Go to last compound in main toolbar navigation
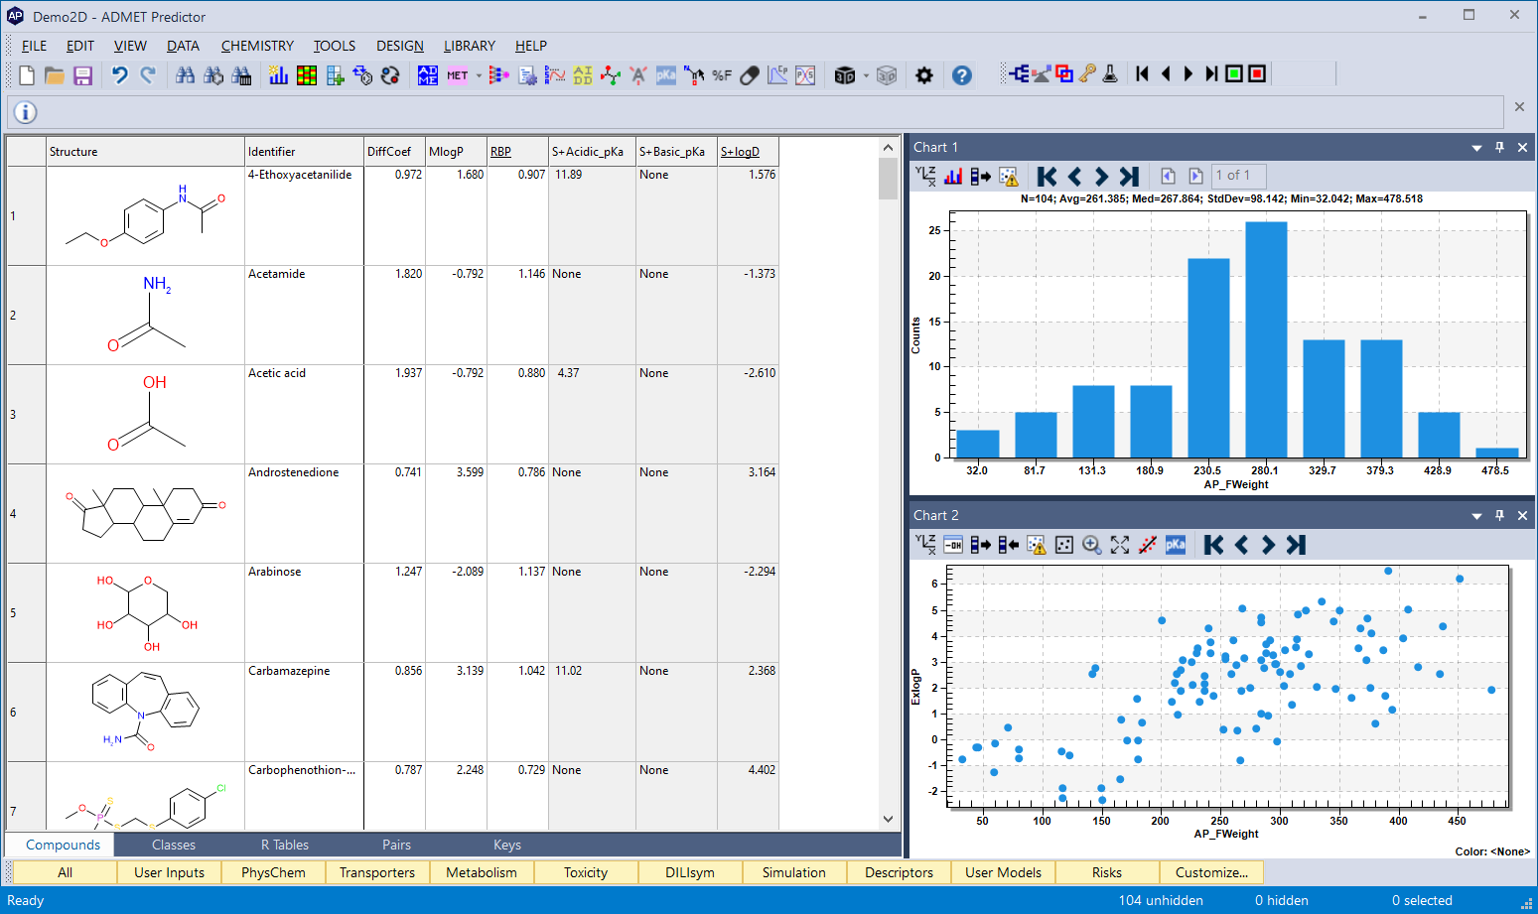 (x=1211, y=73)
